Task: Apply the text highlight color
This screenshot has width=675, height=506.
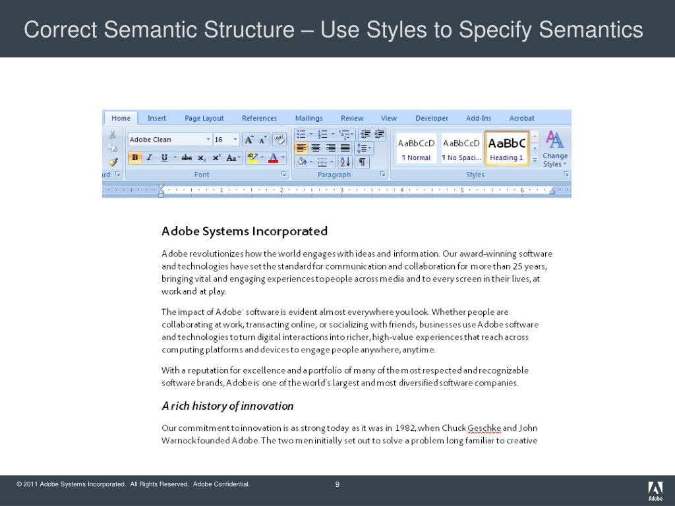Action: (252, 158)
